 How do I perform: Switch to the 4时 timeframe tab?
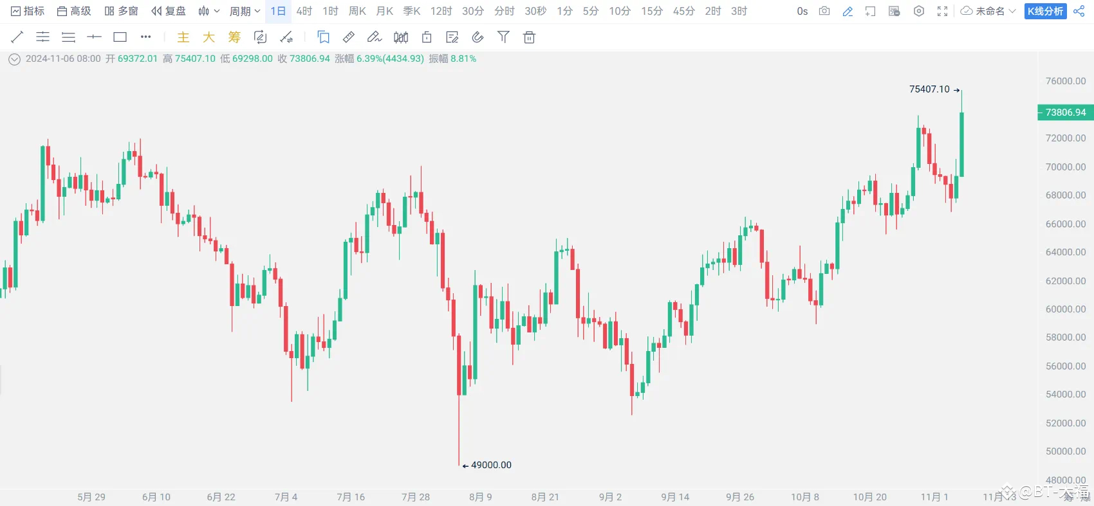tap(304, 11)
